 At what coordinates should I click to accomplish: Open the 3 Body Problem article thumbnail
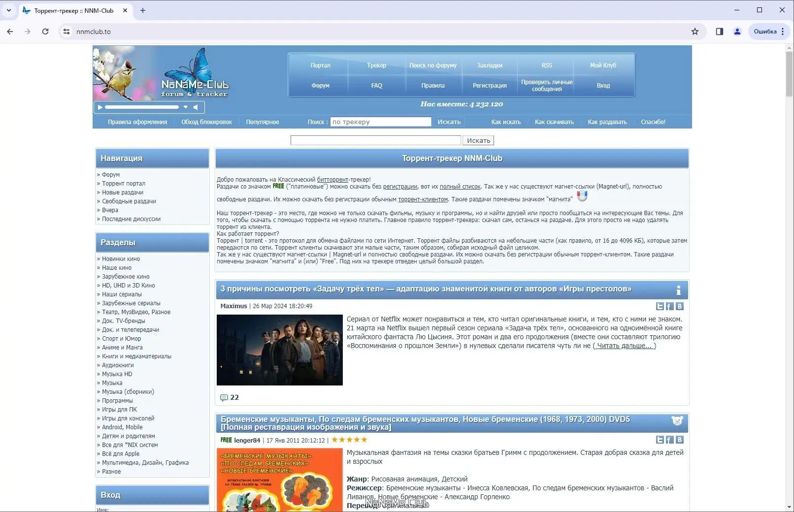tap(280, 350)
